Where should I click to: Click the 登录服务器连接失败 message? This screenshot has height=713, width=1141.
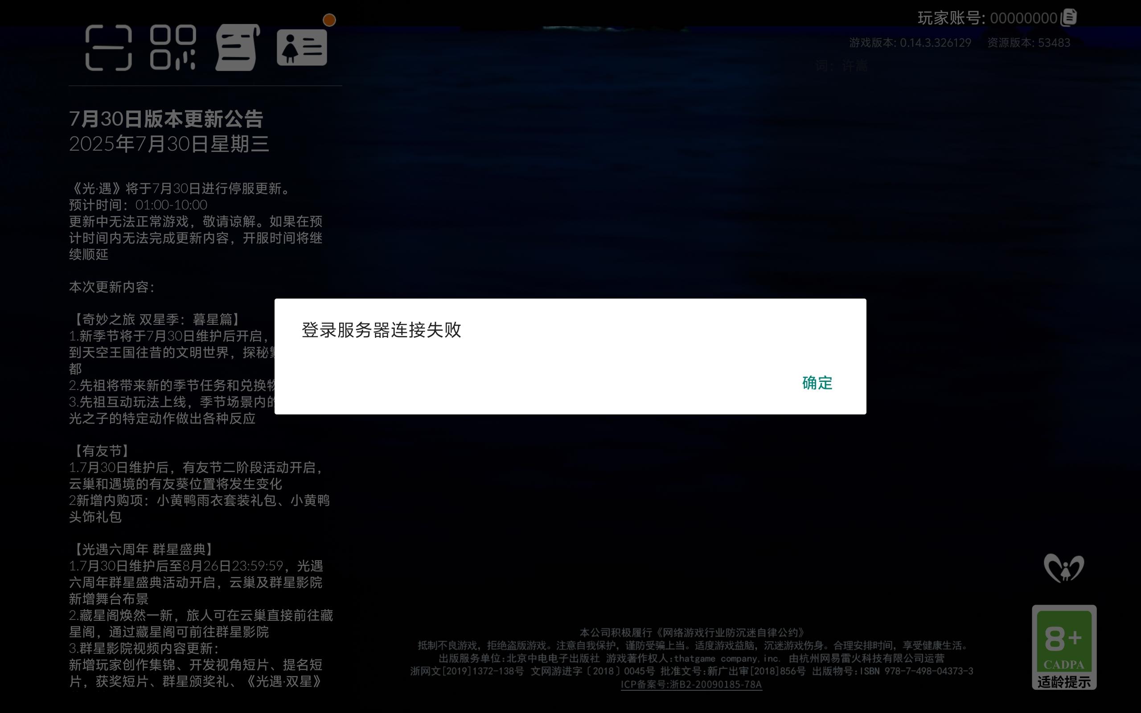(x=381, y=330)
